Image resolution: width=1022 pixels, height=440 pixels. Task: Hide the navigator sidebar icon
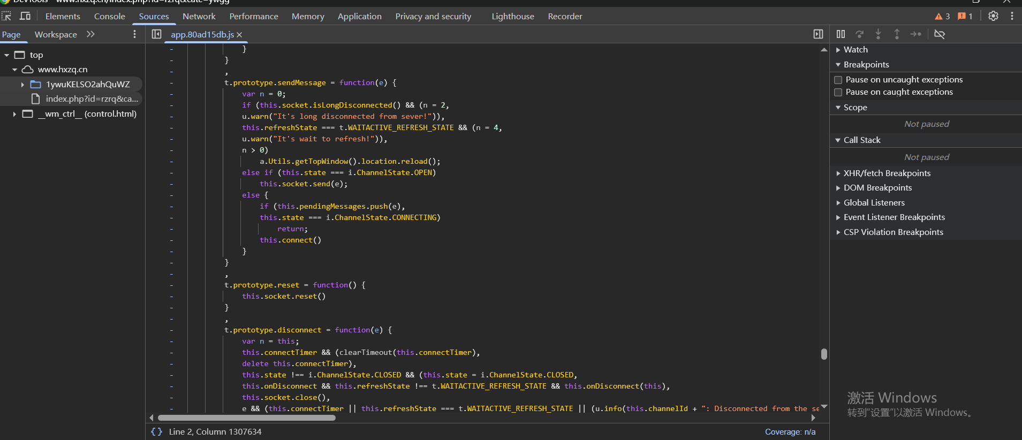pos(156,34)
